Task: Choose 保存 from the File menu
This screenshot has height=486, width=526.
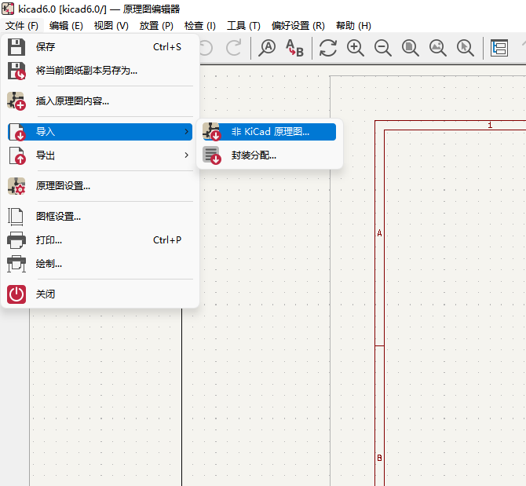Action: coord(100,47)
